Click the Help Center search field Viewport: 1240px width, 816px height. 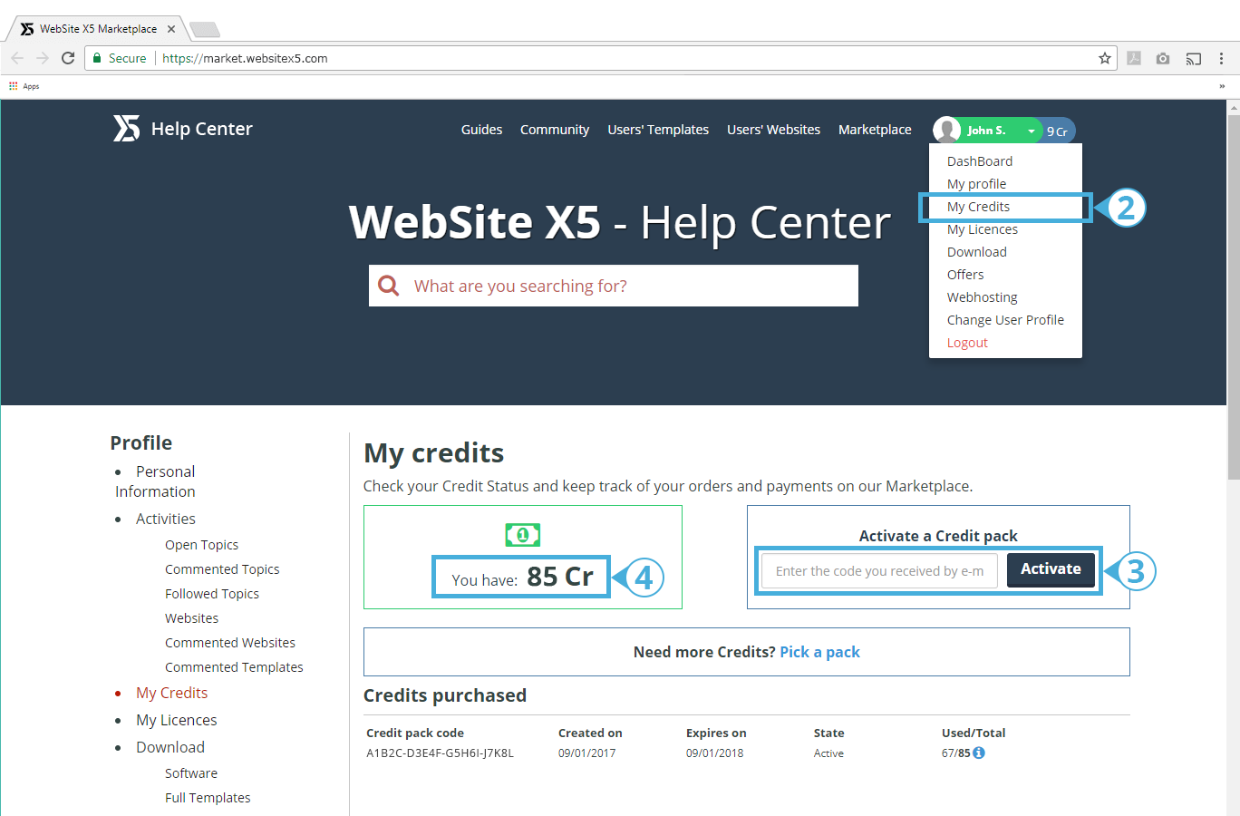pos(614,286)
